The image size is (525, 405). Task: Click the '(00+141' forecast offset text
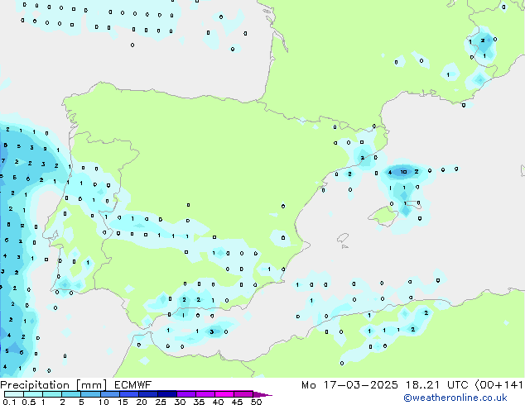(499, 385)
